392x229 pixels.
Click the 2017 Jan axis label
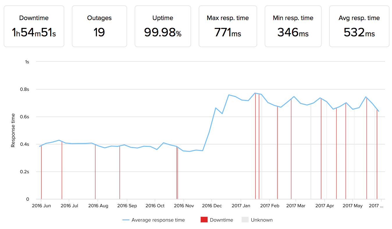[x=241, y=206]
